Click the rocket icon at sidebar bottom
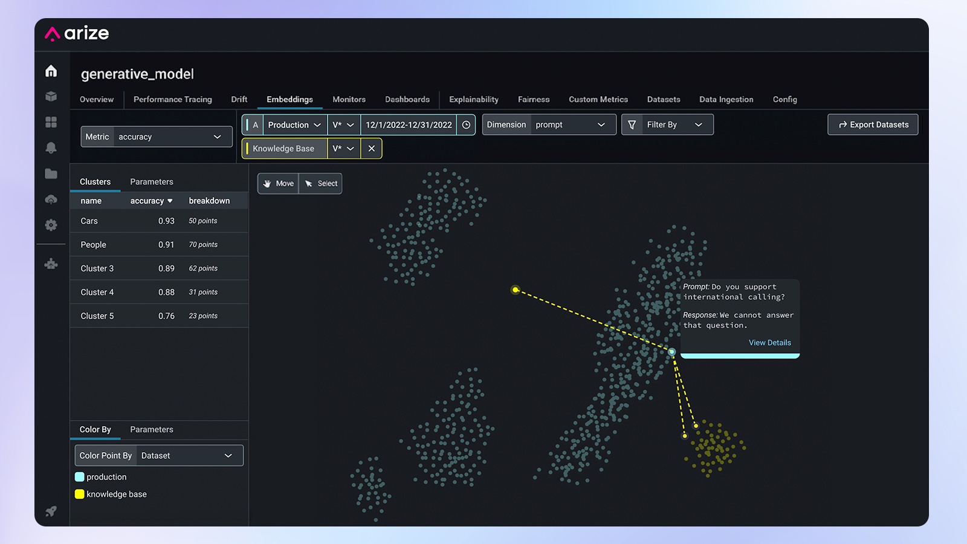967x544 pixels. click(51, 511)
